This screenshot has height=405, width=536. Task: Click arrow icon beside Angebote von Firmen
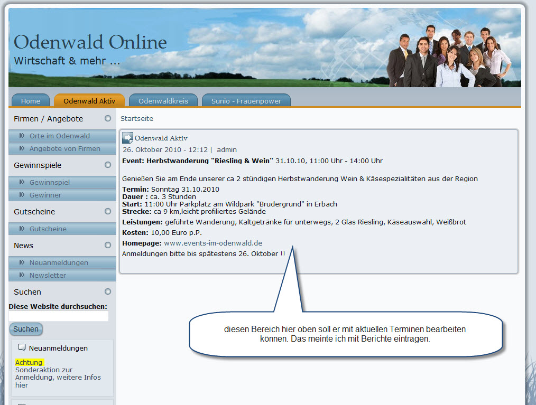click(22, 148)
